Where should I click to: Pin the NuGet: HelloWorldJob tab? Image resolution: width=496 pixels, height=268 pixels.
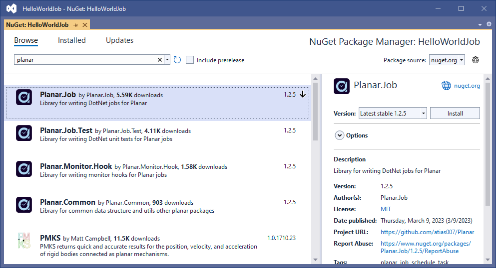(75, 25)
